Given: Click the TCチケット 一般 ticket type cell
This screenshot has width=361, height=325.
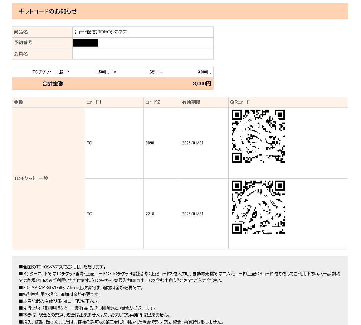Looking at the screenshot, I should (31, 178).
